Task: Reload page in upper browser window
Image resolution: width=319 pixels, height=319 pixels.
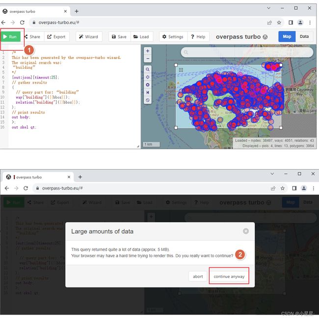Action: (x=22, y=23)
